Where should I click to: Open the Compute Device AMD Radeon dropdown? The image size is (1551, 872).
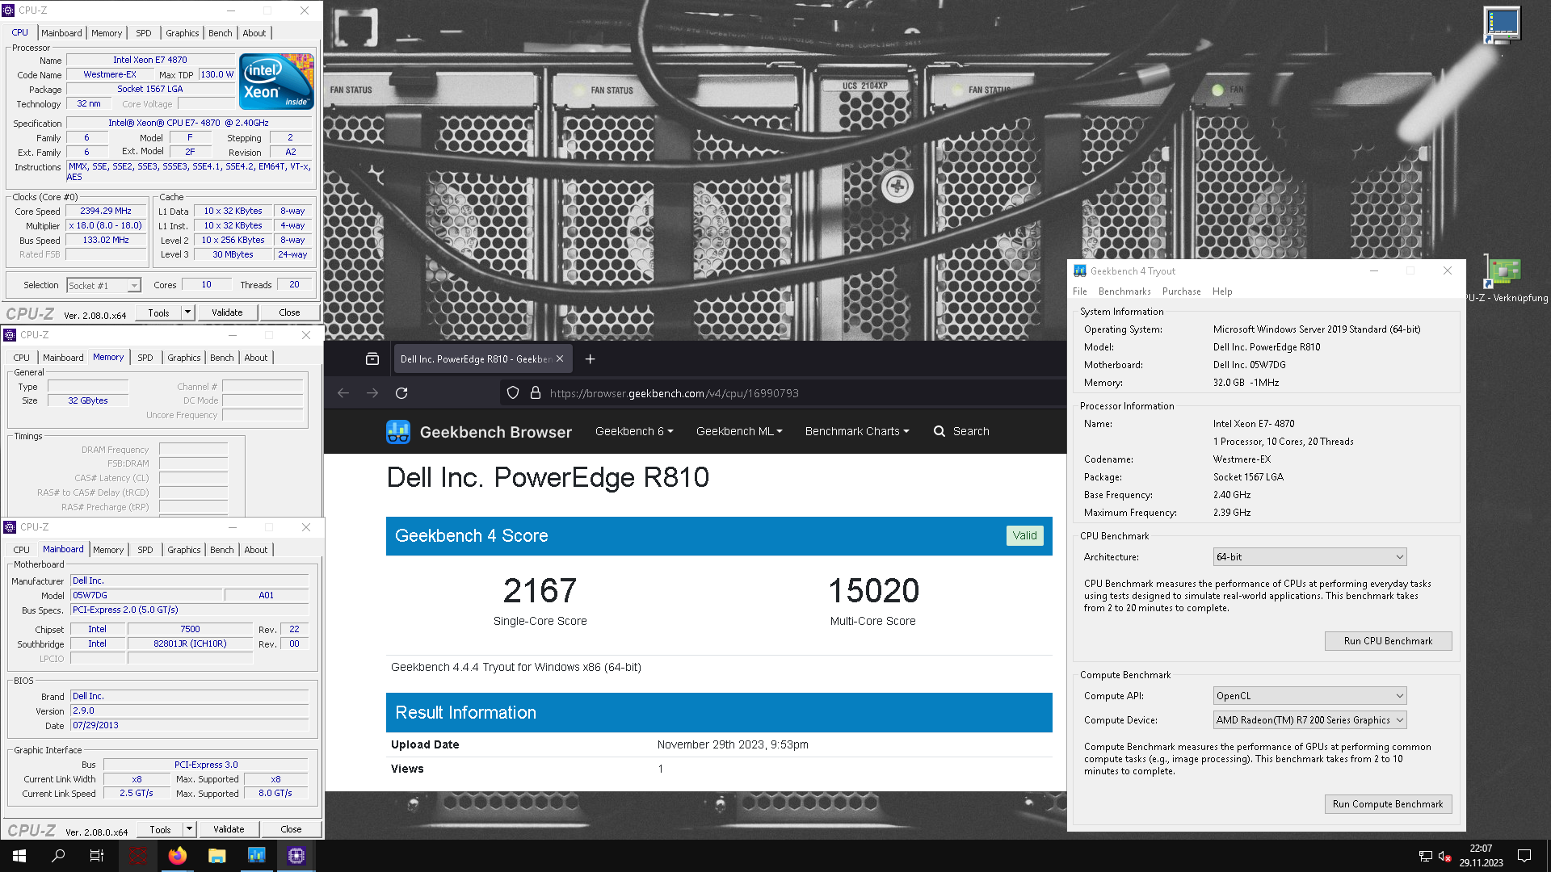1309,720
